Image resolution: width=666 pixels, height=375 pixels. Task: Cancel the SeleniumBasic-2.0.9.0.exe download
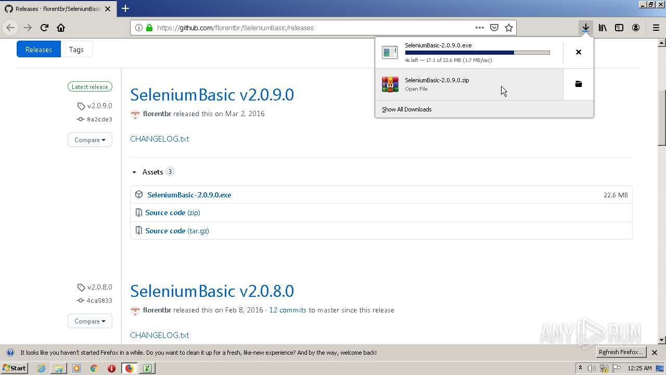tap(579, 52)
